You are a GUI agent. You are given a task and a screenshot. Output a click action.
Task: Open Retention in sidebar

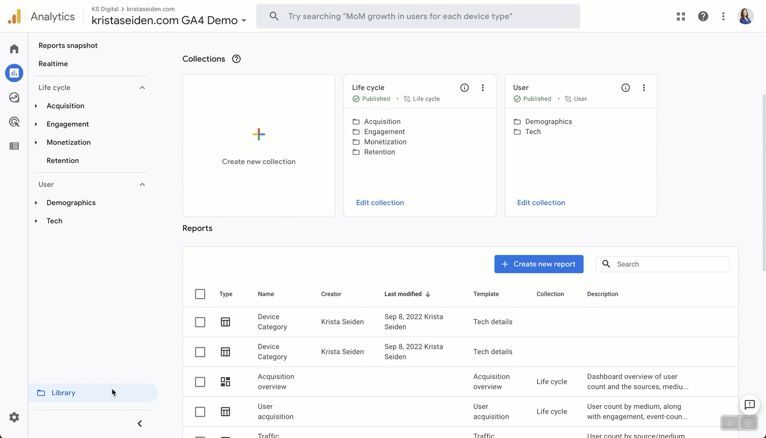point(63,161)
